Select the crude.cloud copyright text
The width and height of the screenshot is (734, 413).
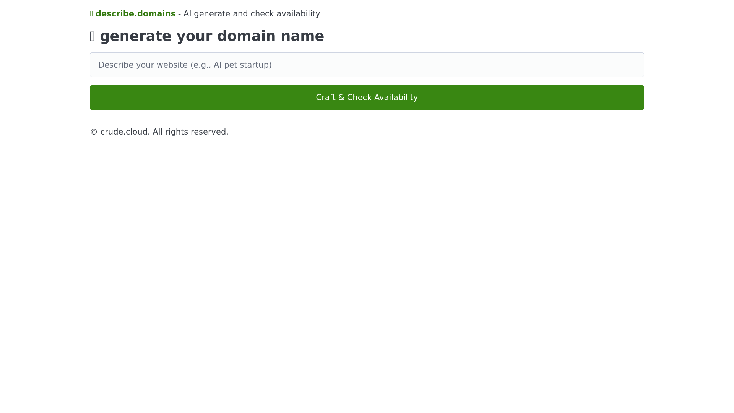point(159,132)
